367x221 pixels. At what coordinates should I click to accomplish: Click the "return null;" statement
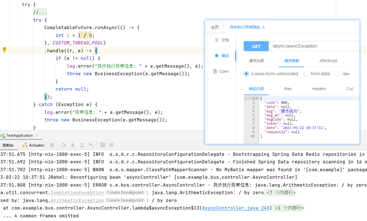click(72, 89)
